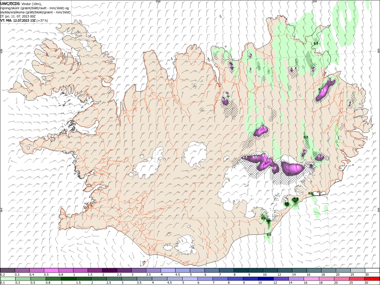The image size is (380, 285).
Task: Click the 12–14 purple rain scale swatch
Action: 281,279
